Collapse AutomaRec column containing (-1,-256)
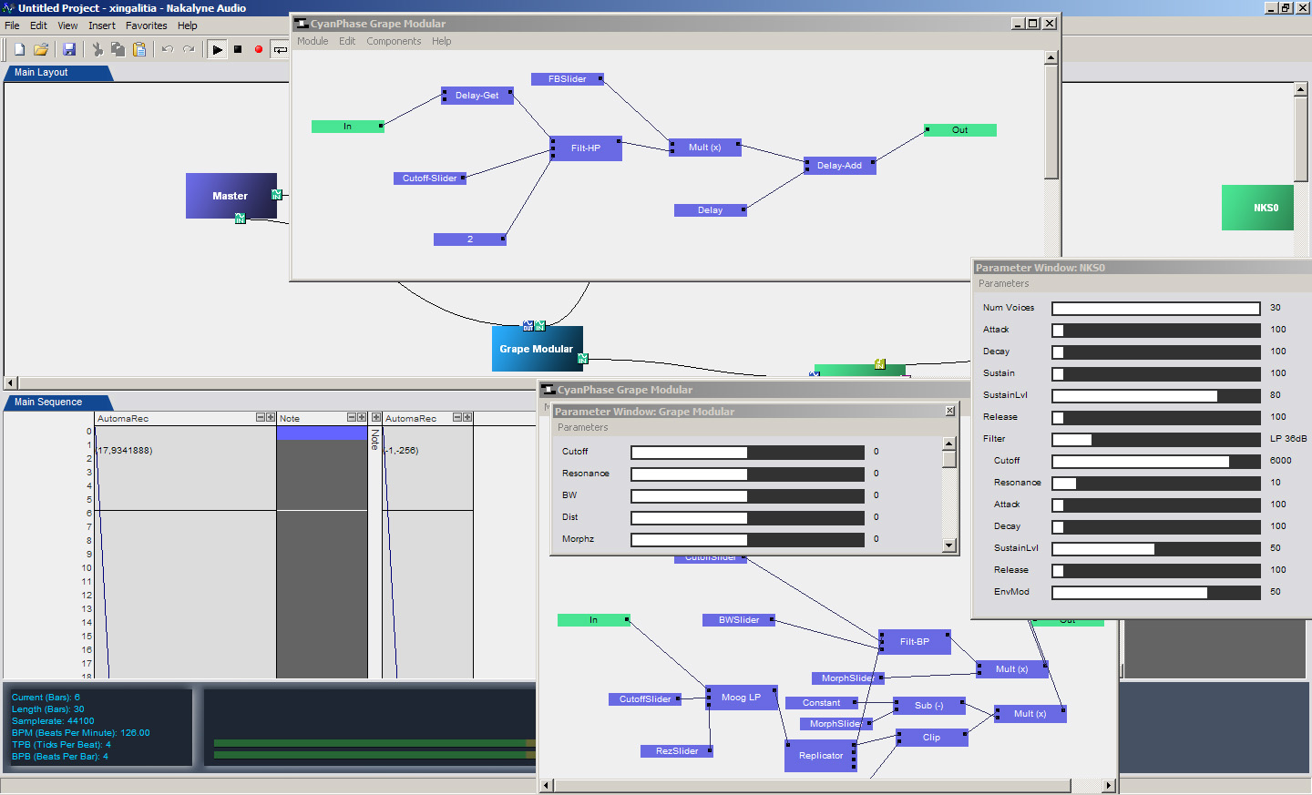 457,417
